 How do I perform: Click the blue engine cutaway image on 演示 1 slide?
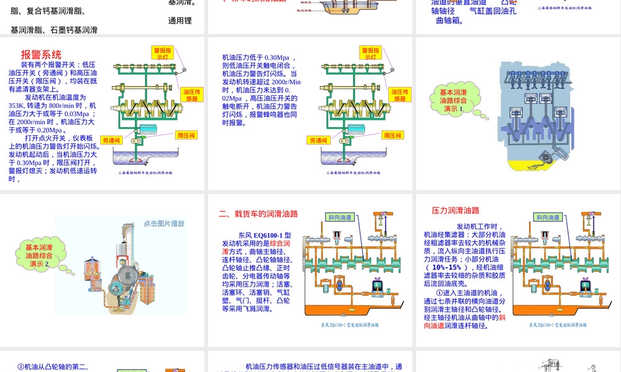pyautogui.click(x=537, y=116)
